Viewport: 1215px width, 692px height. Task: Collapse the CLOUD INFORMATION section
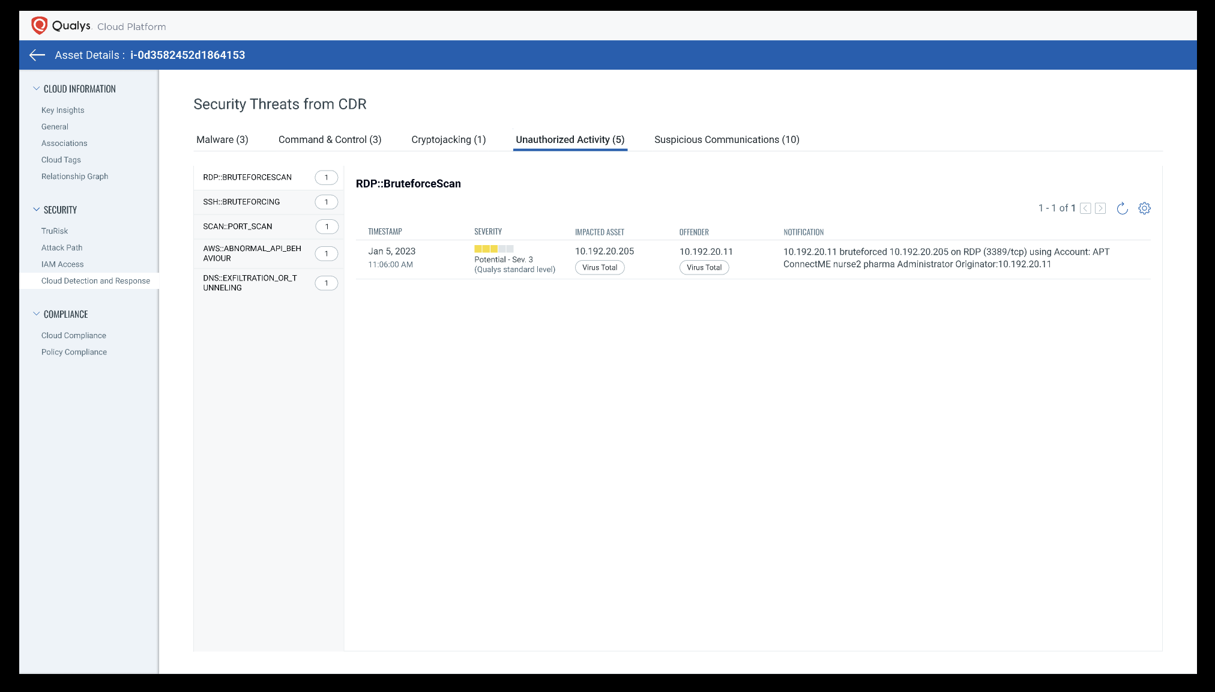tap(35, 88)
